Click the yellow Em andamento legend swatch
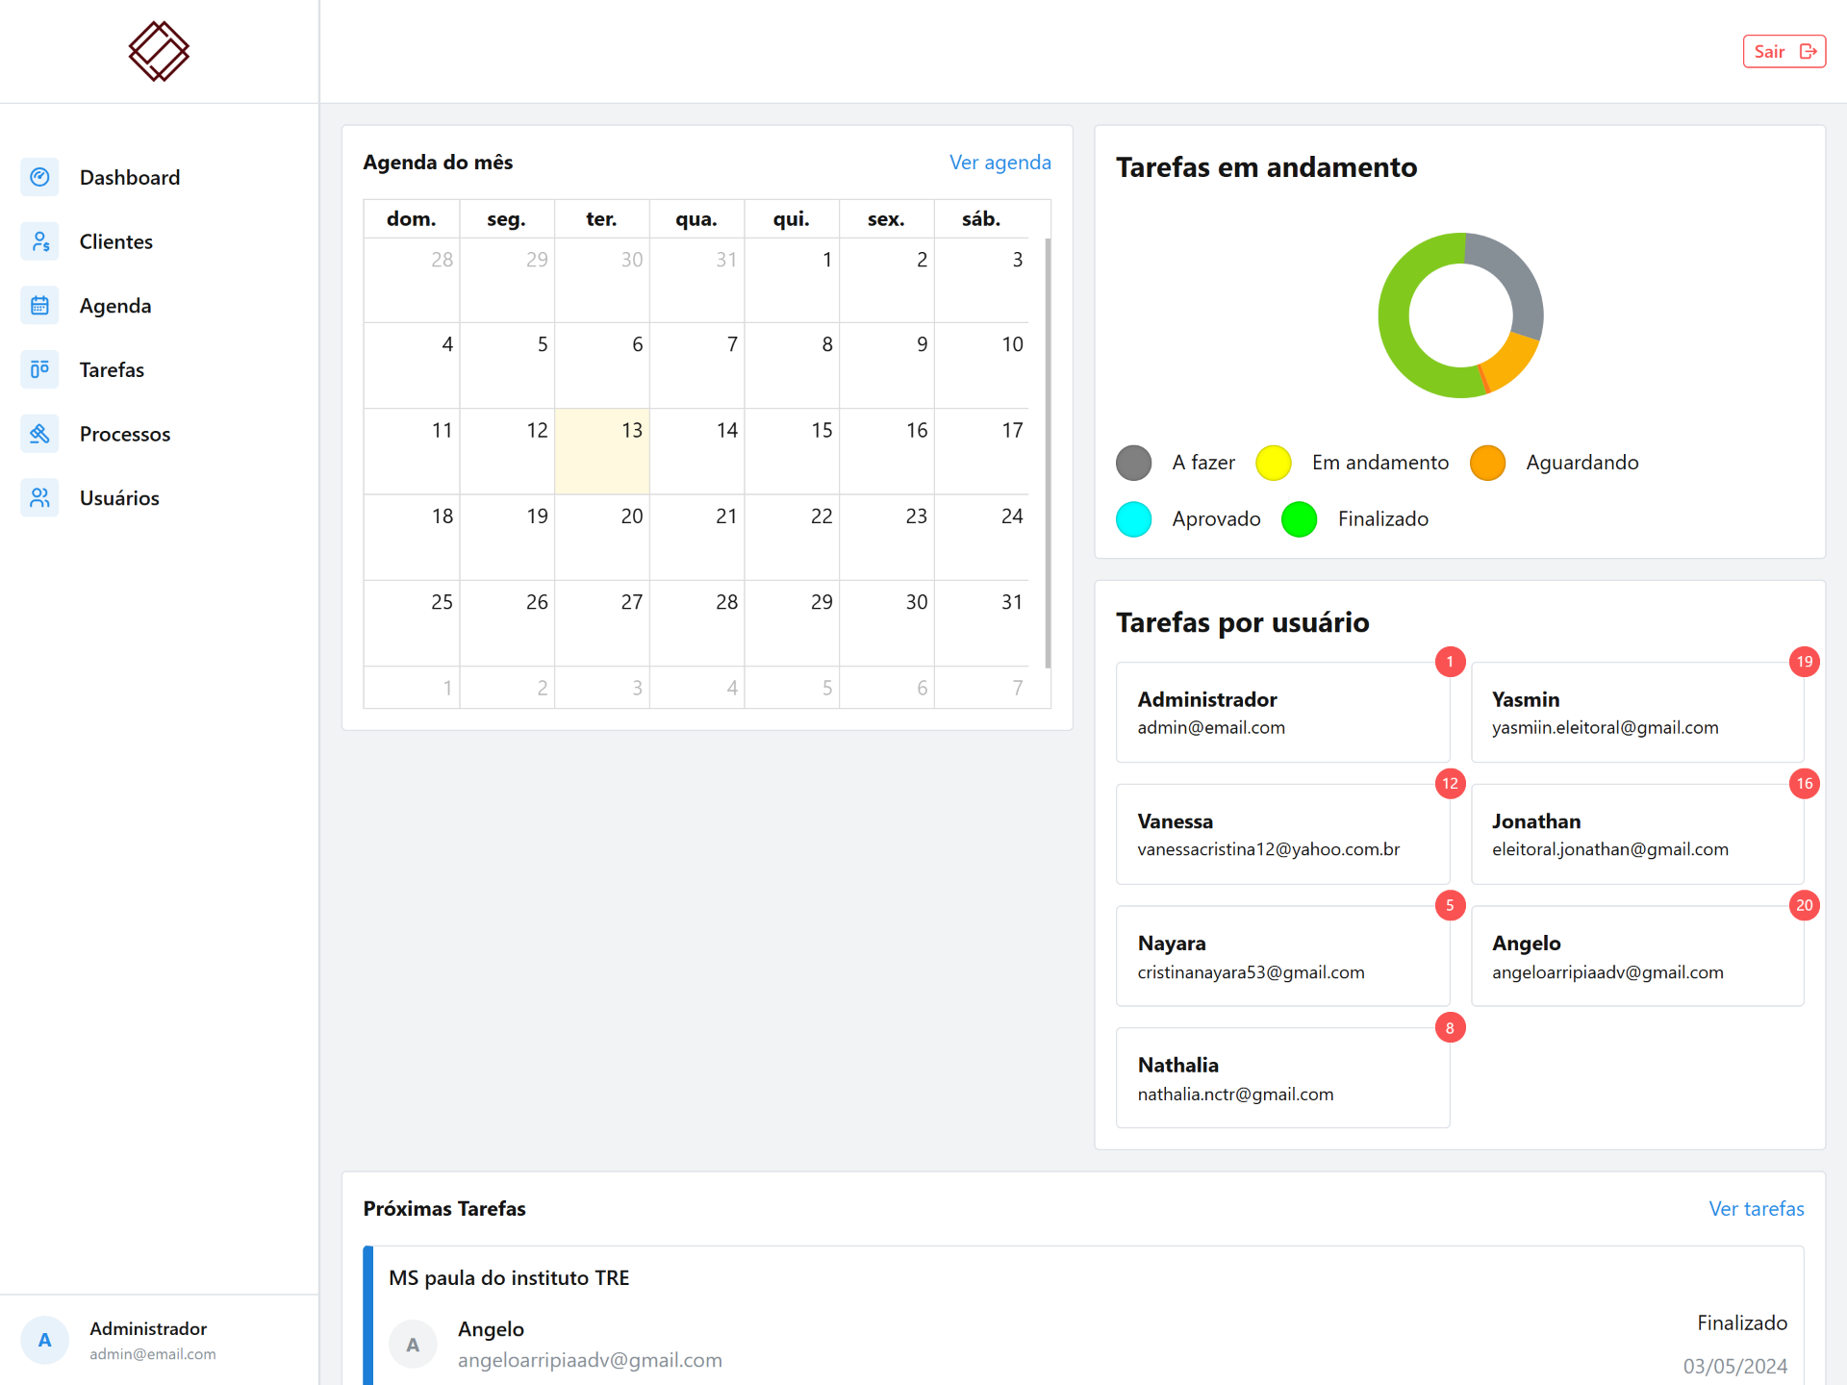 pyautogui.click(x=1273, y=463)
